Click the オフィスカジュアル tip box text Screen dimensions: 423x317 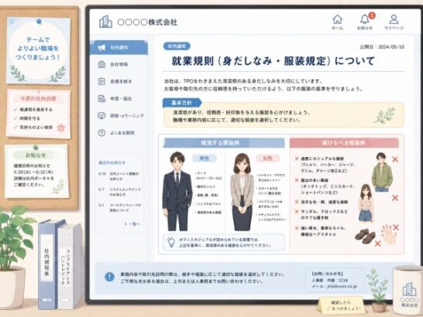[225, 242]
